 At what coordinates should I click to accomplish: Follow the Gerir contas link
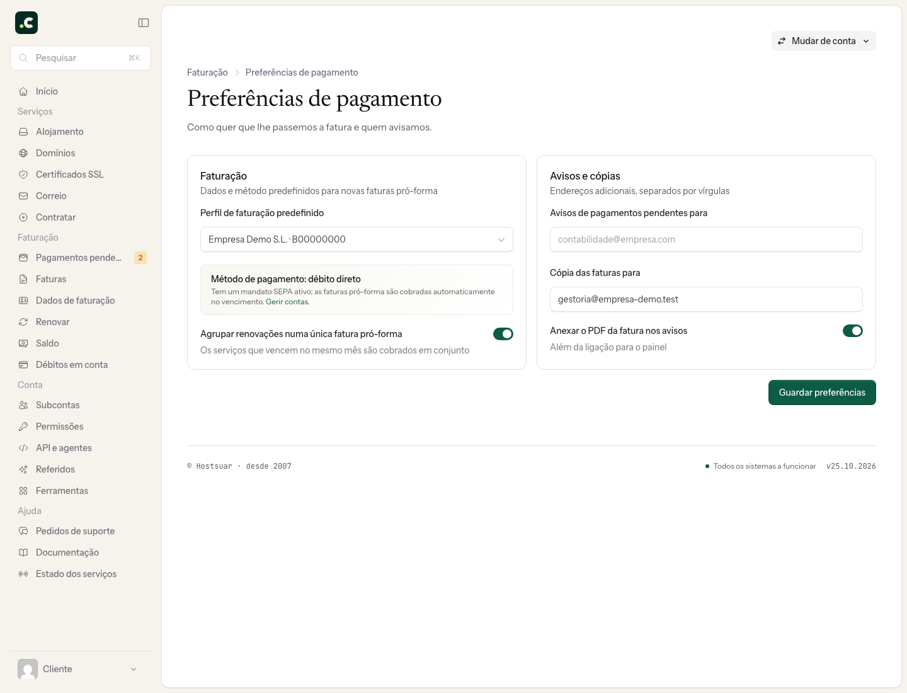[287, 302]
